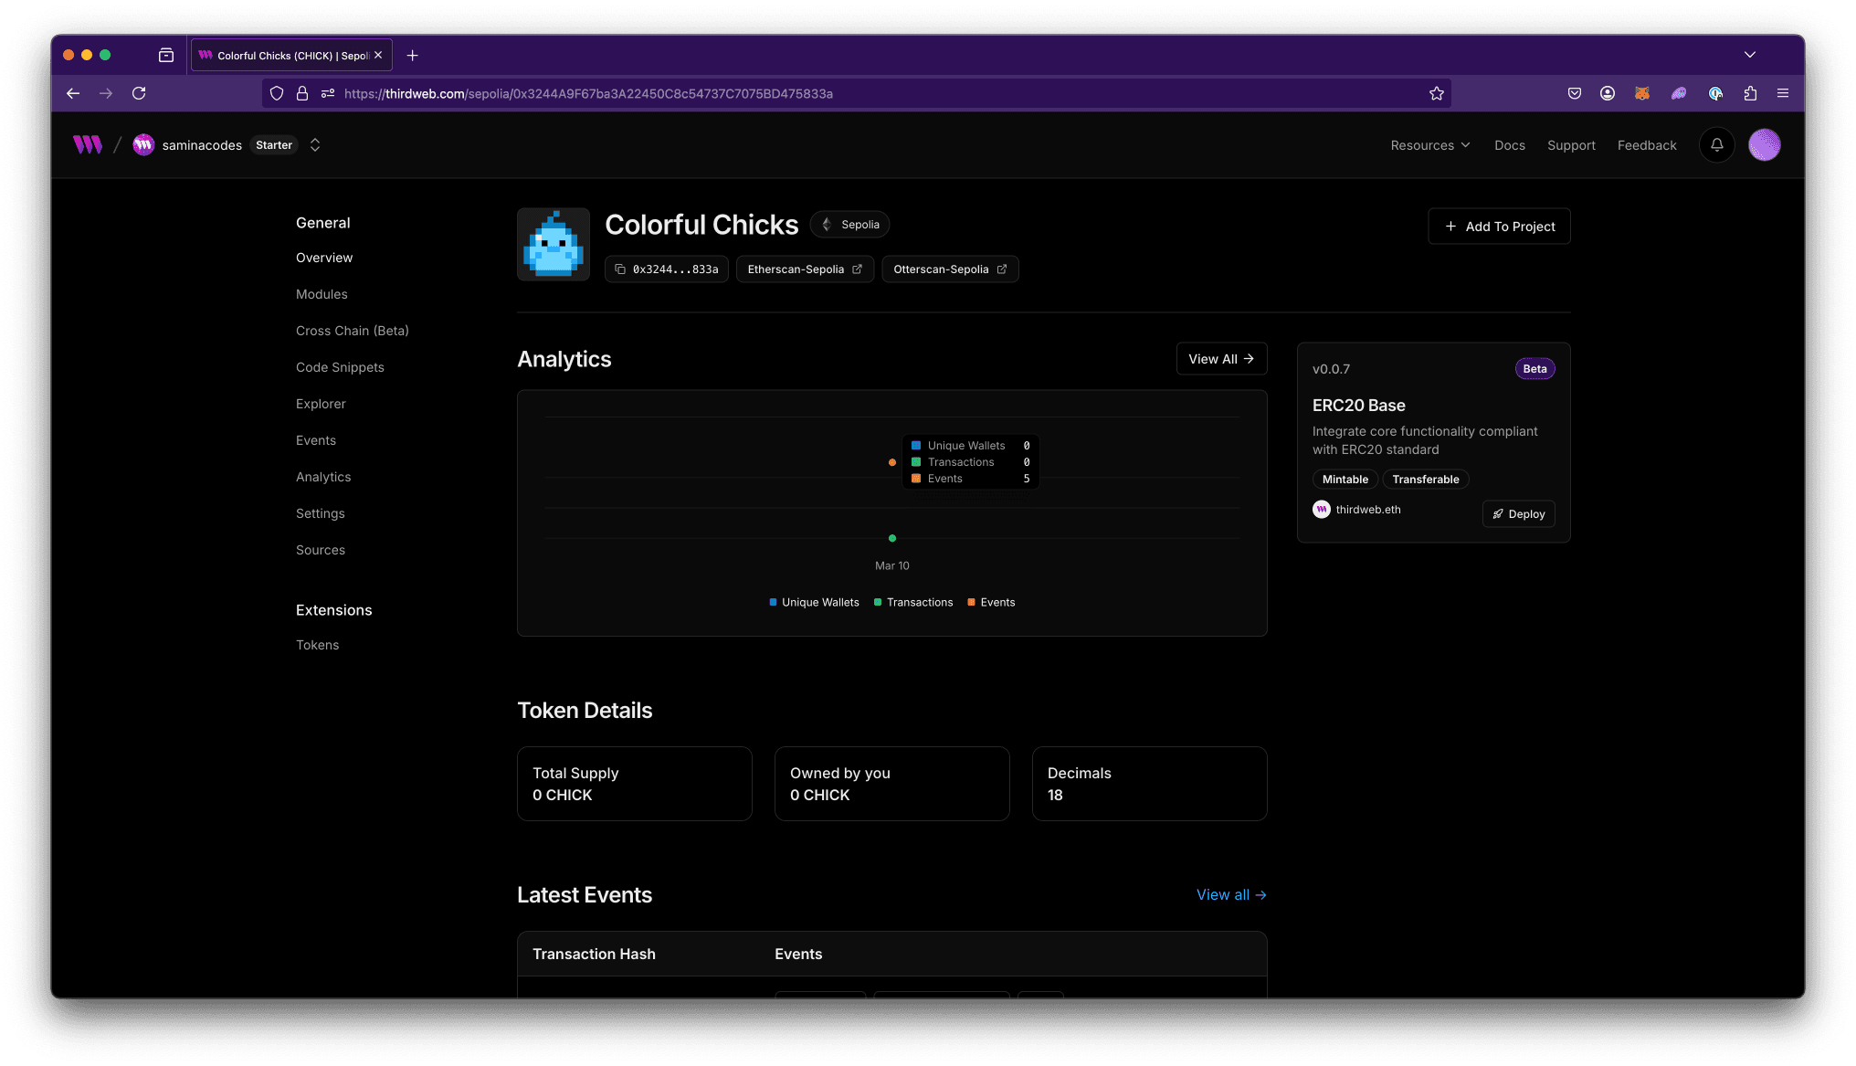1856x1066 pixels.
Task: Open the Etherscan-Sepolia link
Action: tap(804, 269)
